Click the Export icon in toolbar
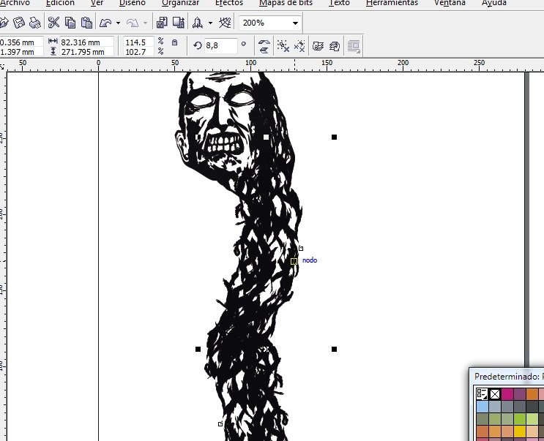Viewport: 544px width, 441px height. [x=179, y=23]
